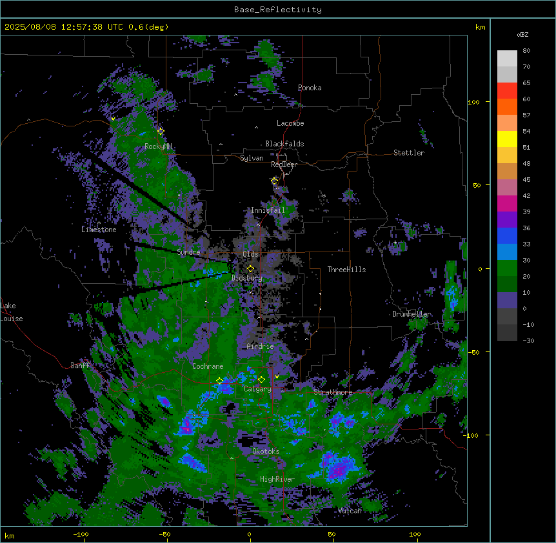
Task: Select the yellow diamond marker above Calgary label
Action: pos(261,380)
